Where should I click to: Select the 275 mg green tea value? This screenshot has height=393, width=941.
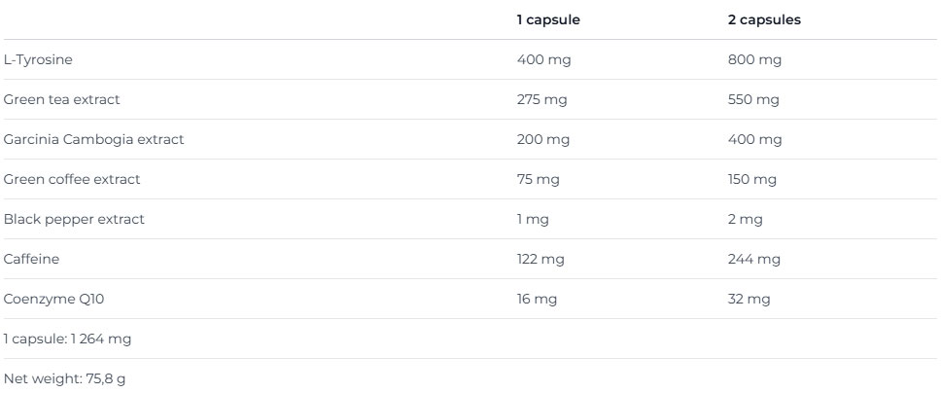pos(542,99)
